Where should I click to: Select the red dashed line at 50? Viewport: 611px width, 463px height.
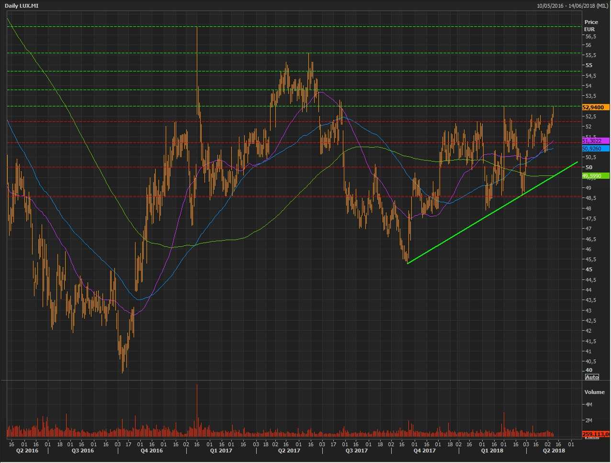tap(287, 167)
